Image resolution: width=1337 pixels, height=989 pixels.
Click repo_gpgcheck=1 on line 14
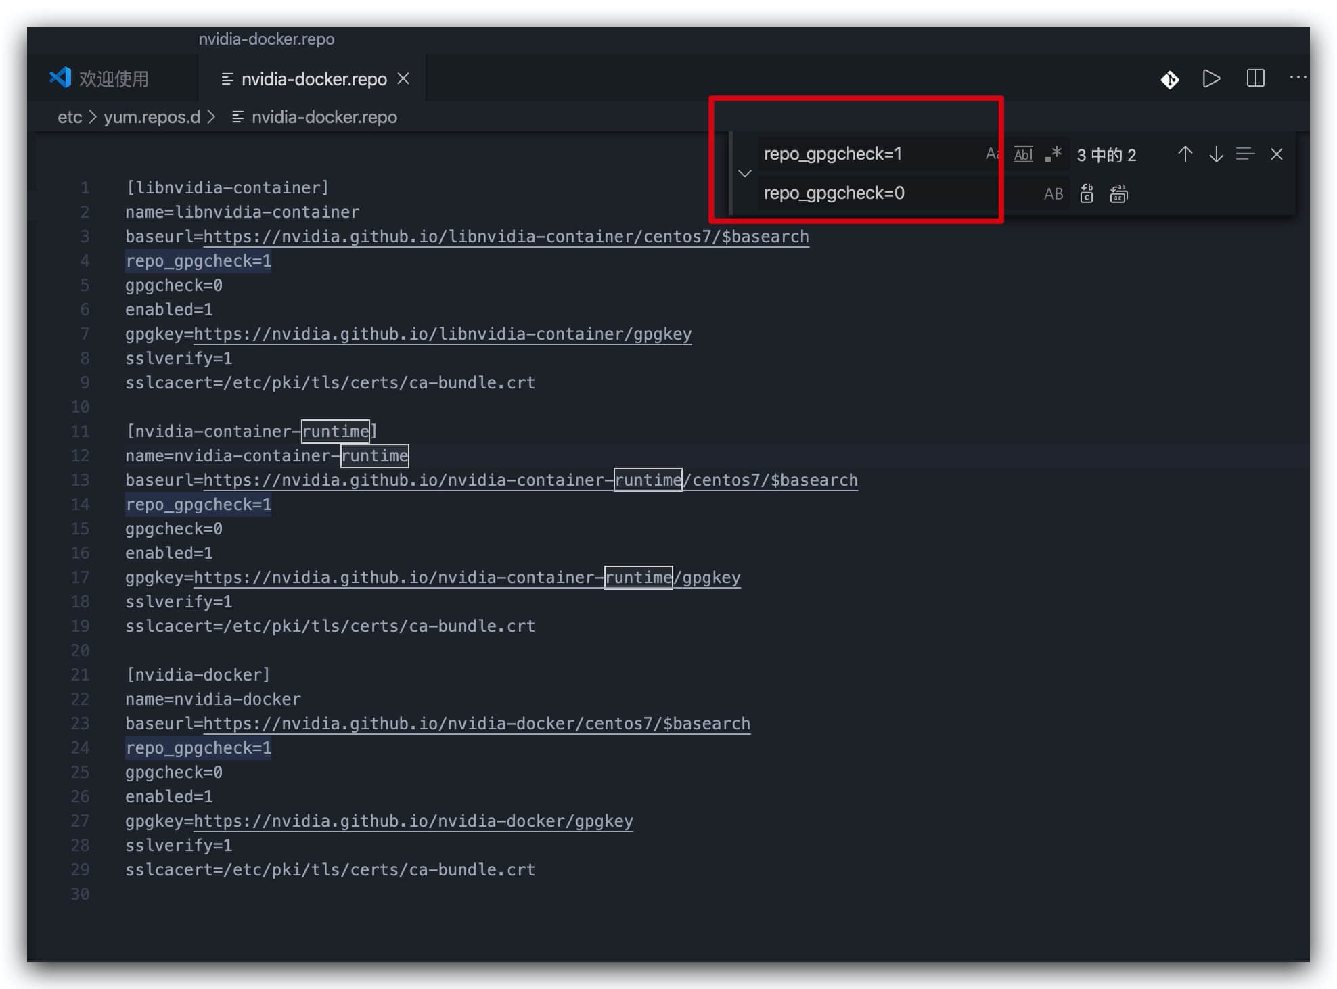[x=198, y=505]
